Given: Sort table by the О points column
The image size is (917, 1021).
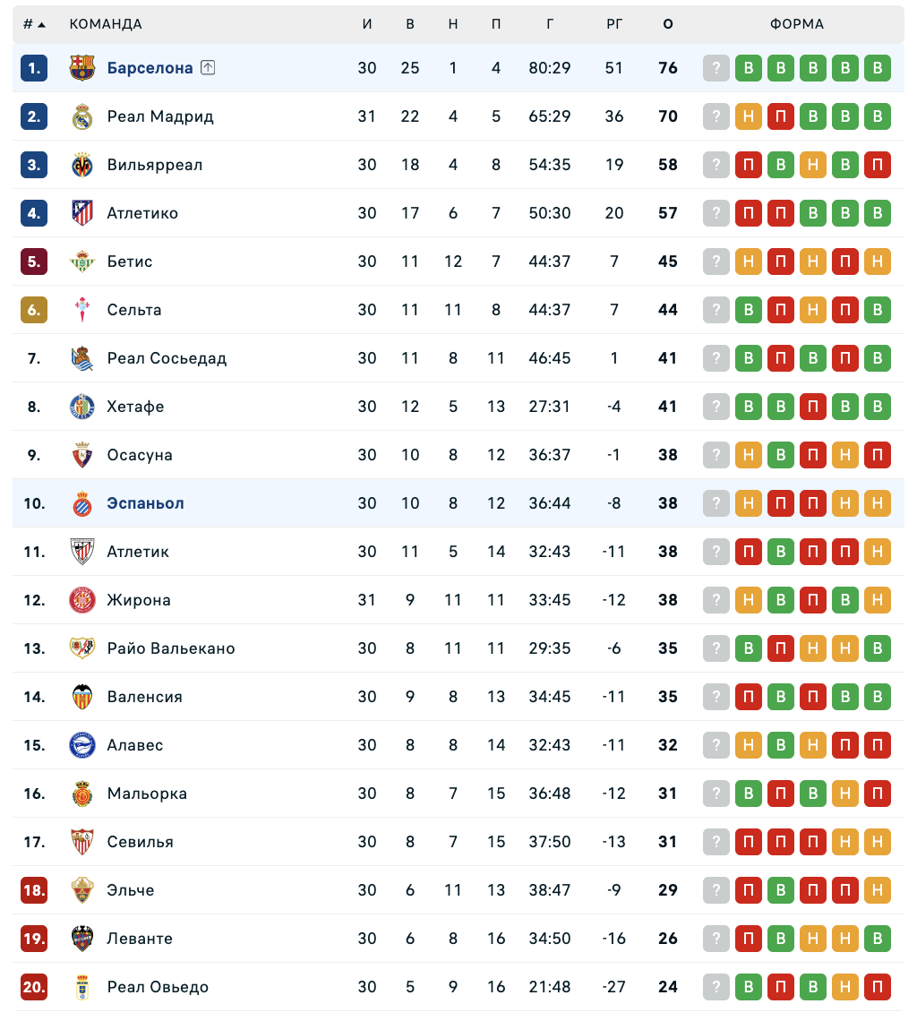Looking at the screenshot, I should click(x=668, y=24).
